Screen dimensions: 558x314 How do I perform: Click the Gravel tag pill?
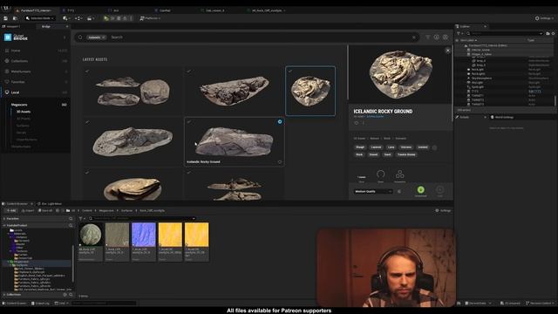(373, 154)
